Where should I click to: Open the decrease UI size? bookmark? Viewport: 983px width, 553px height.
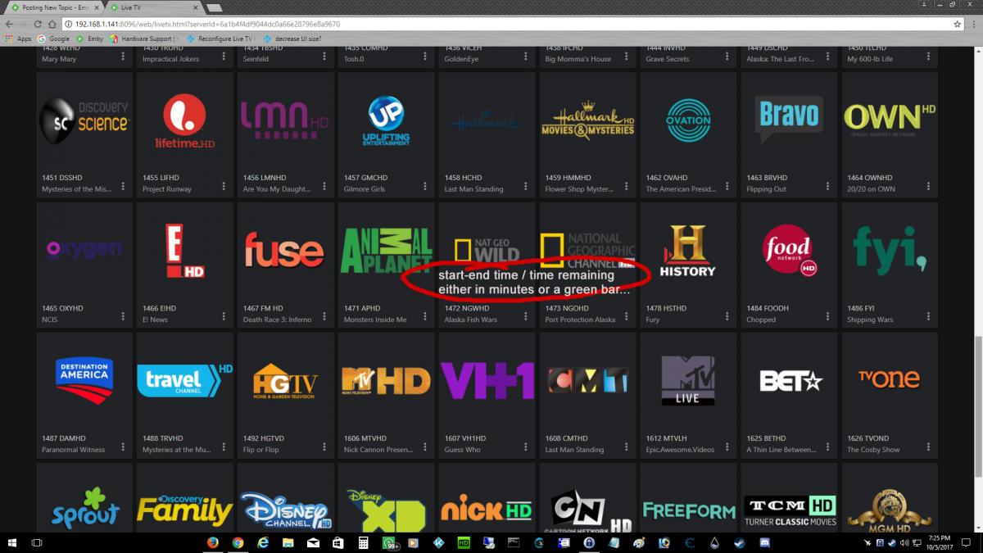pos(294,39)
